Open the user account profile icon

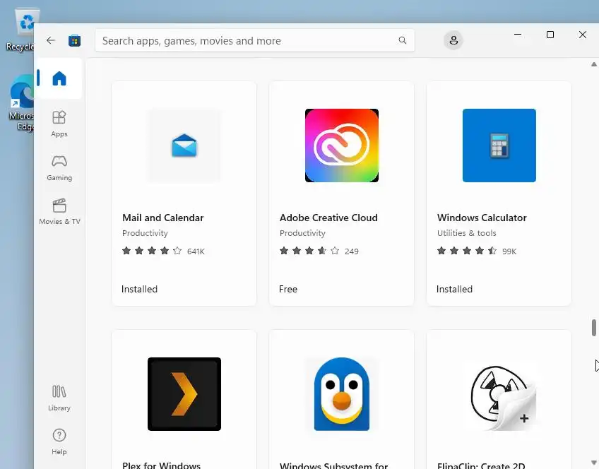click(453, 40)
